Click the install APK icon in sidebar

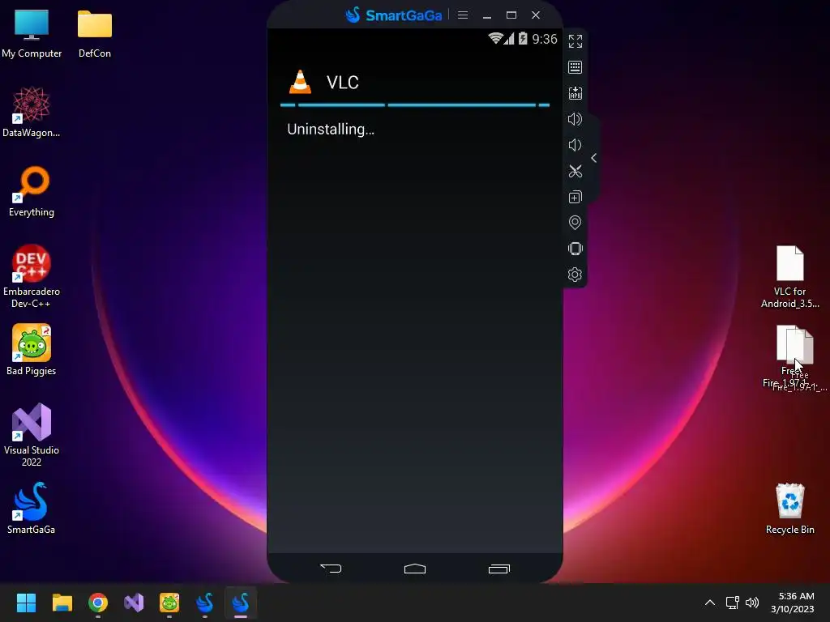575,93
